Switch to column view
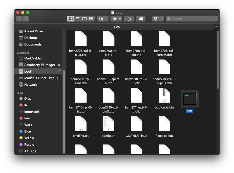Image resolution: width=234 pixels, height=173 pixels. 84,18
